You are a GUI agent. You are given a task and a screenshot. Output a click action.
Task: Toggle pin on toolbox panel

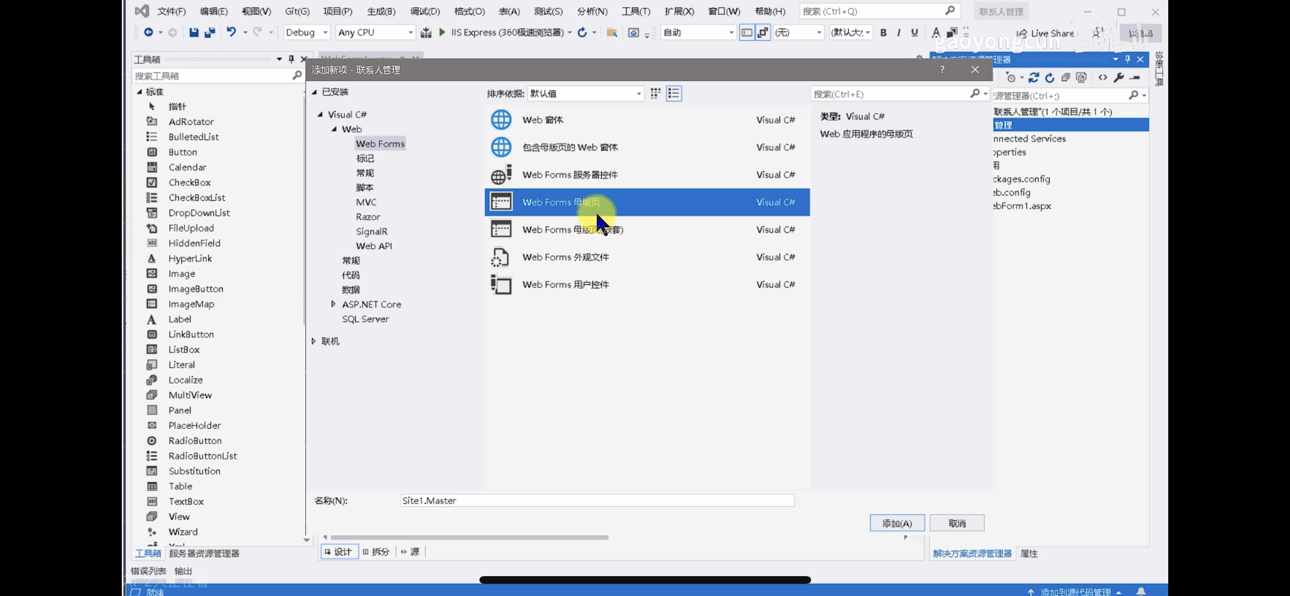[x=291, y=59]
